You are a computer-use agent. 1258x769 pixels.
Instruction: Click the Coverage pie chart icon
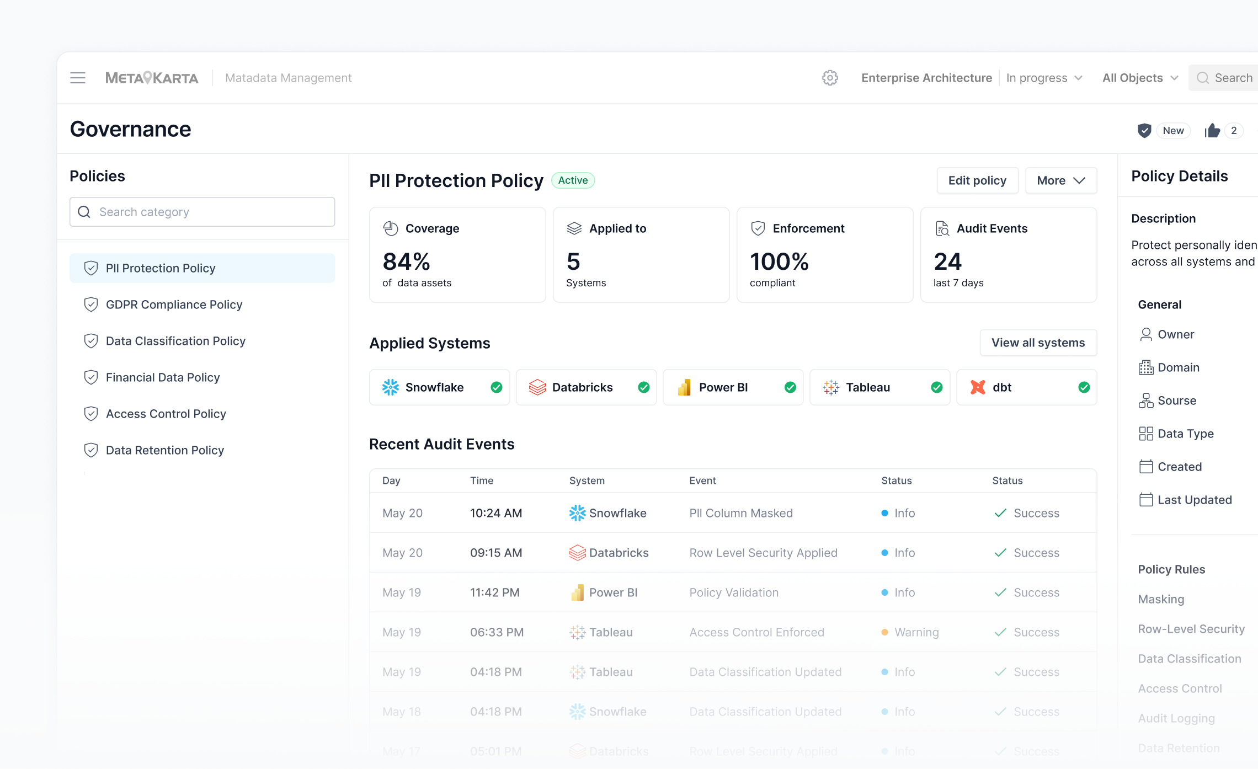pyautogui.click(x=391, y=228)
